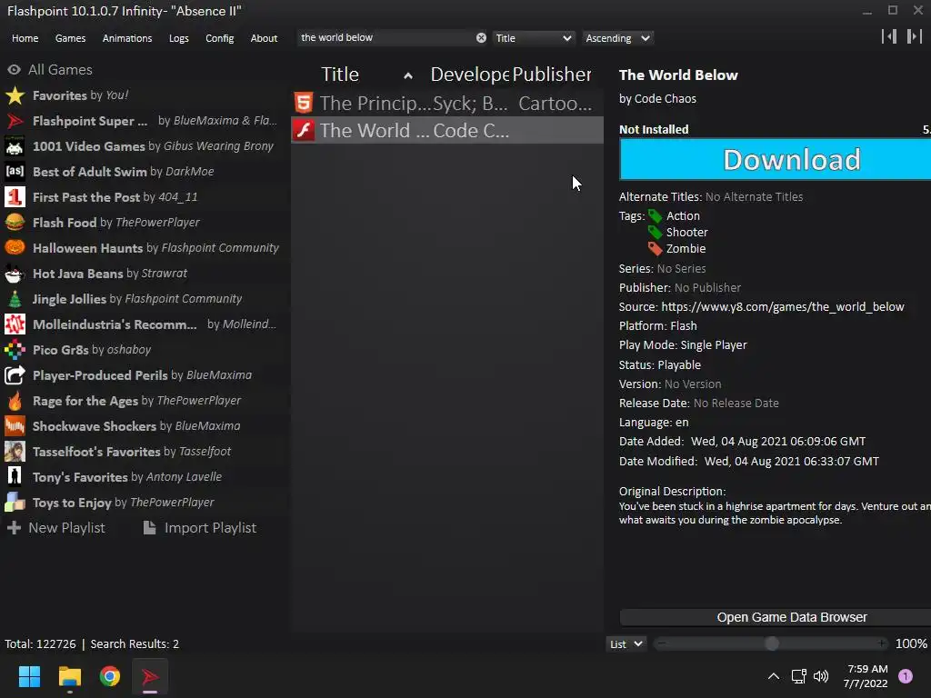
Task: Open the y8.com source link
Action: (x=783, y=307)
